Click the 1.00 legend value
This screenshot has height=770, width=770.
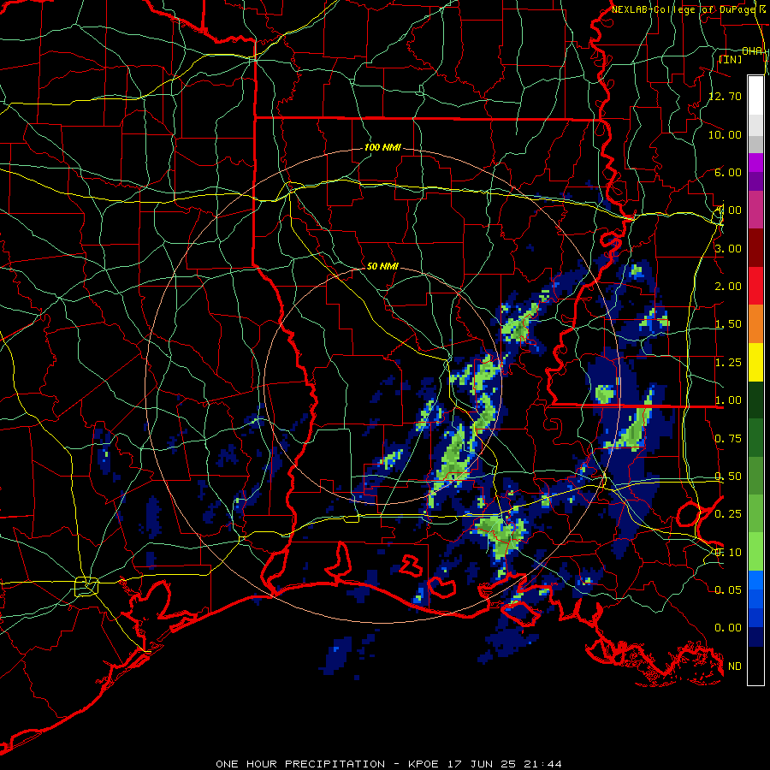coord(728,400)
